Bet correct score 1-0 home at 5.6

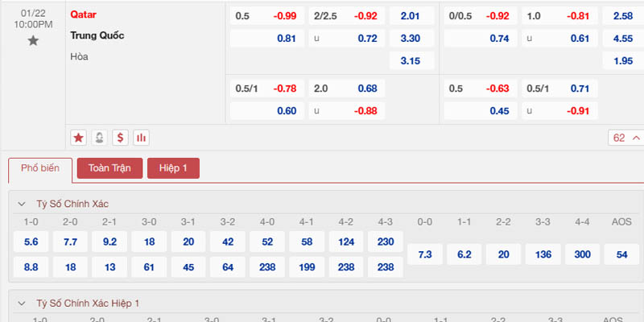(31, 242)
